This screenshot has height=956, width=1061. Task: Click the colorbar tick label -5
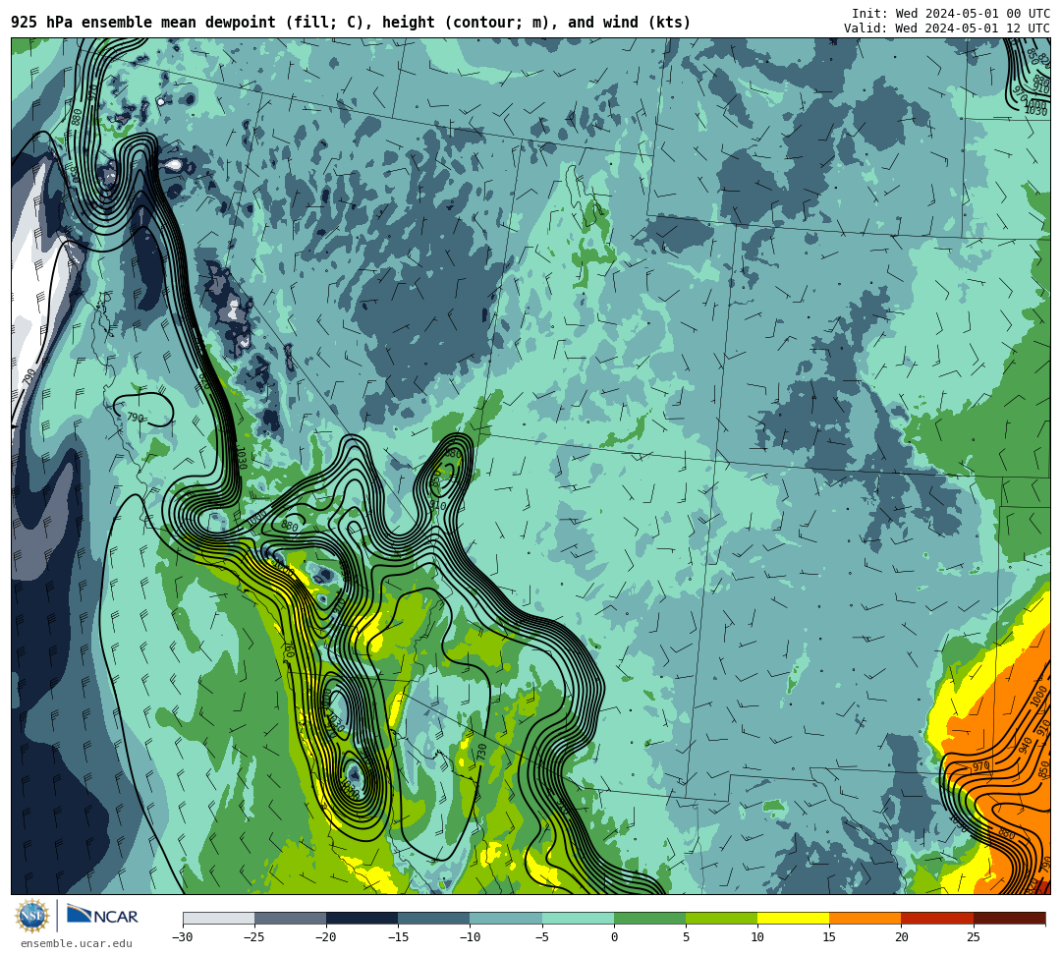542,937
